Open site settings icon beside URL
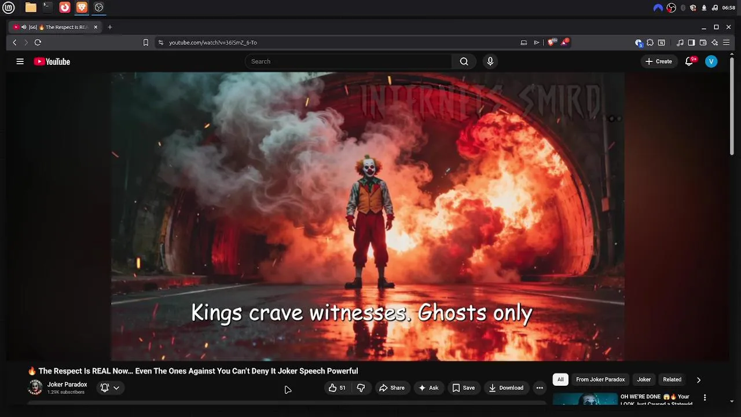The height and width of the screenshot is (417, 741). click(161, 42)
